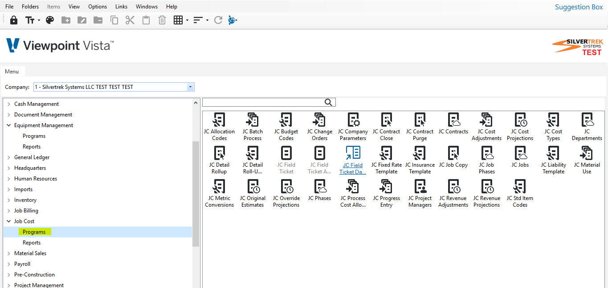The height and width of the screenshot is (288, 608).
Task: Open JC Cost Types
Action: tap(553, 127)
